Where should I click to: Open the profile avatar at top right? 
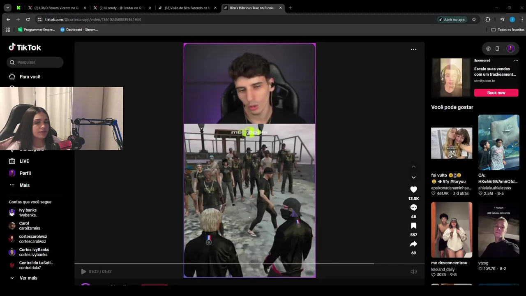511,49
